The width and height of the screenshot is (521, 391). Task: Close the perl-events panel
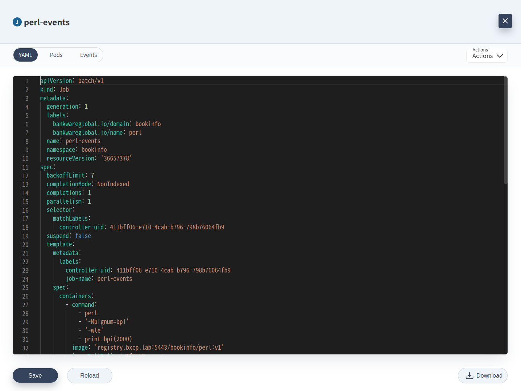click(x=505, y=21)
